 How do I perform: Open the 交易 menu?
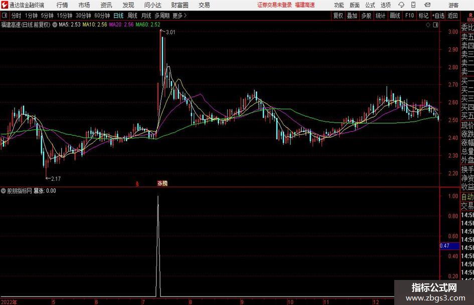204,5
